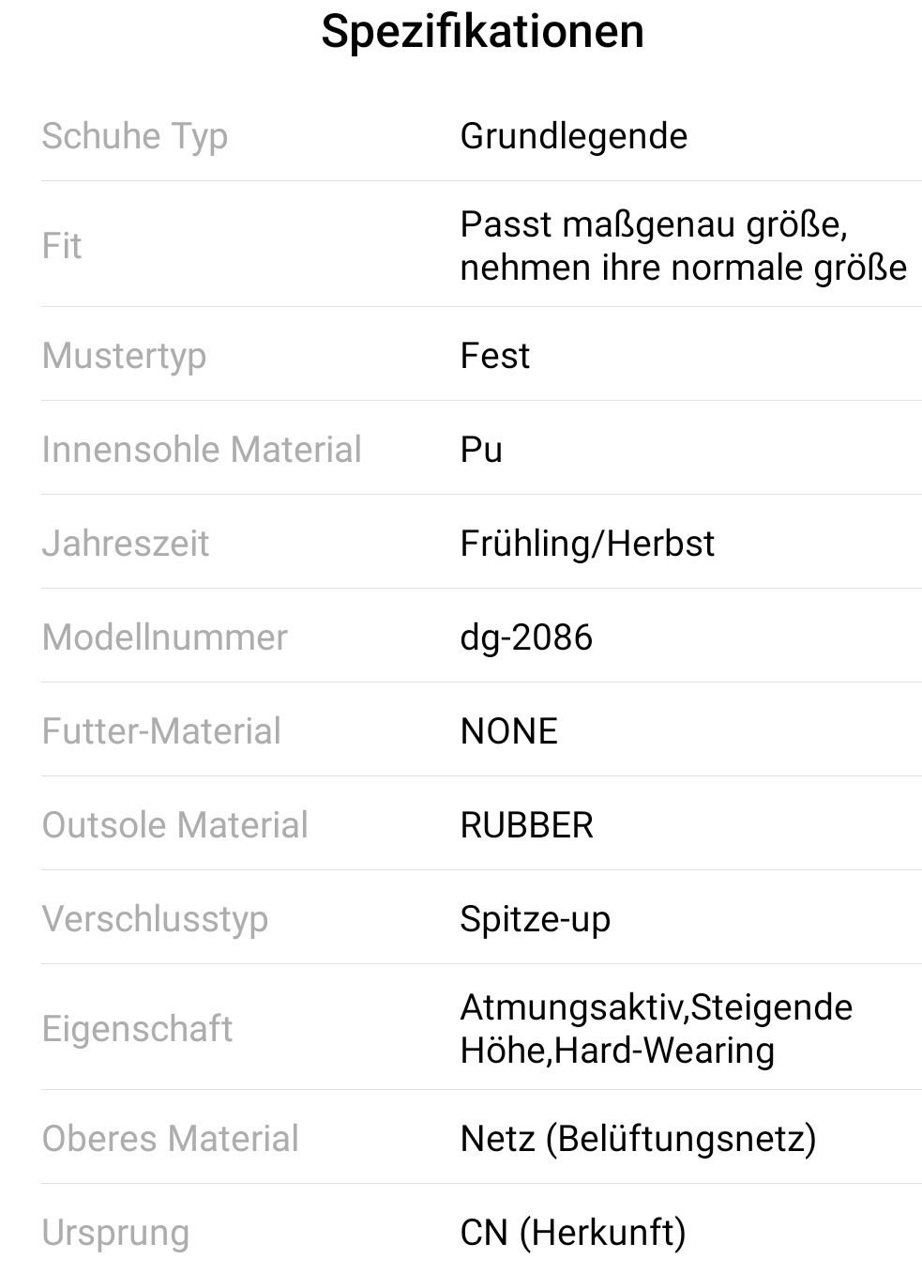Click the CN (Herkunft) origin value
Image resolution: width=922 pixels, height=1274 pixels.
coord(572,1233)
